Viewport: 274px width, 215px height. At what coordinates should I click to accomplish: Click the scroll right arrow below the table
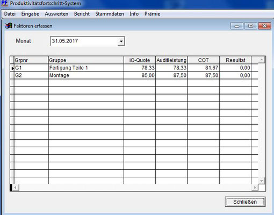255,188
